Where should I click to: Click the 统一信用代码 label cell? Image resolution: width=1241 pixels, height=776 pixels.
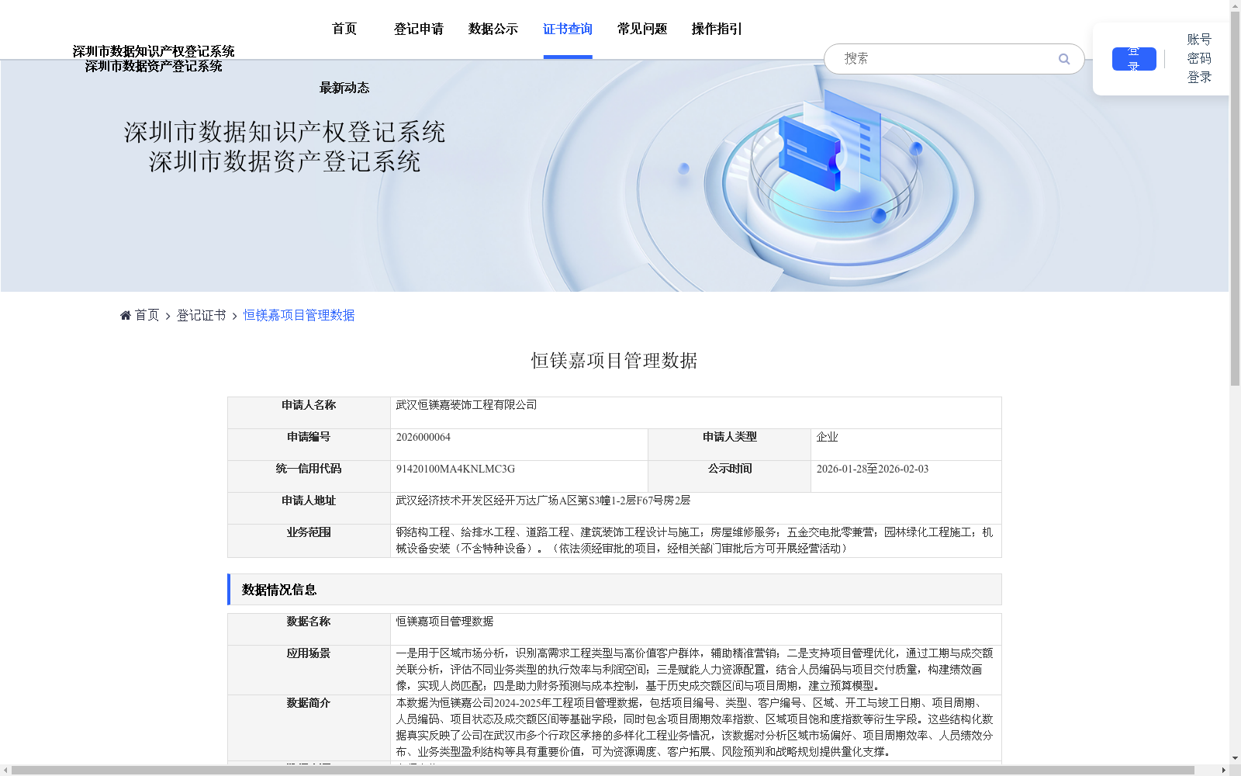tap(309, 476)
